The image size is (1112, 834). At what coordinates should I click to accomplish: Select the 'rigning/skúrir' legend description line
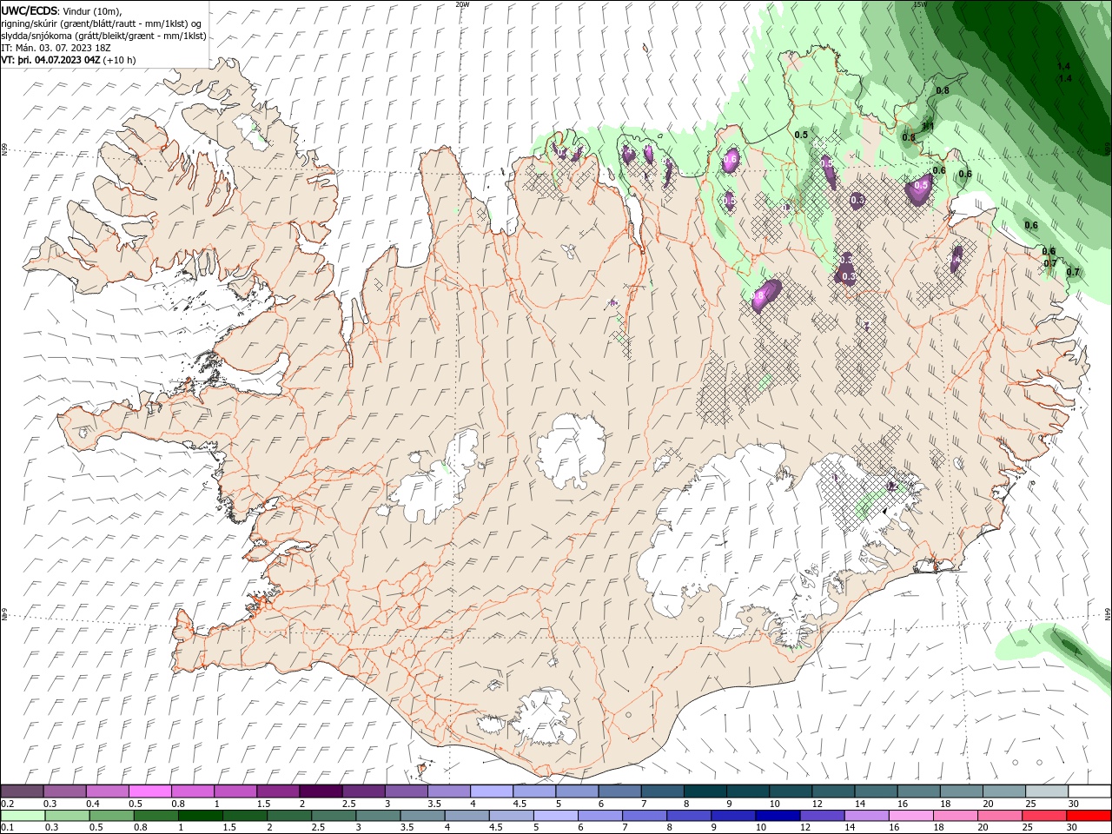(102, 23)
